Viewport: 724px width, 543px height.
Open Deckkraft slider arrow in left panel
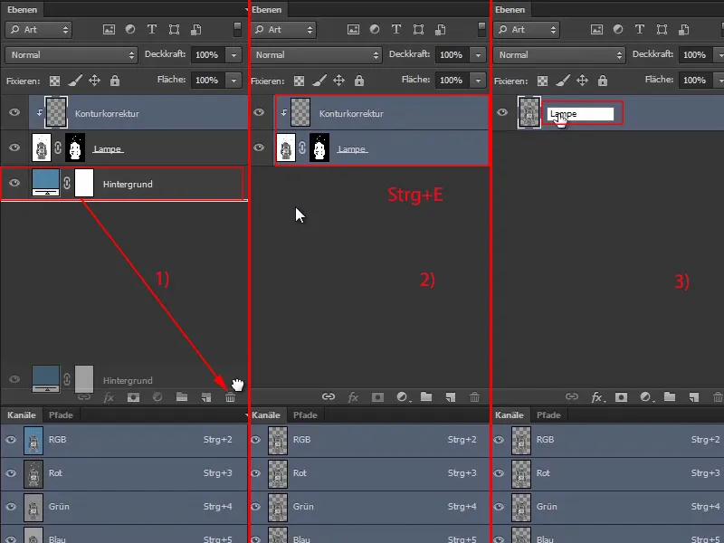click(x=233, y=55)
